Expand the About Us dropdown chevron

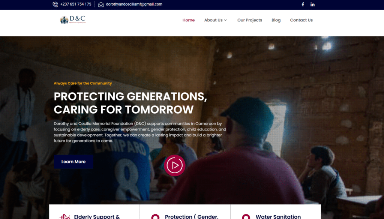tap(225, 20)
